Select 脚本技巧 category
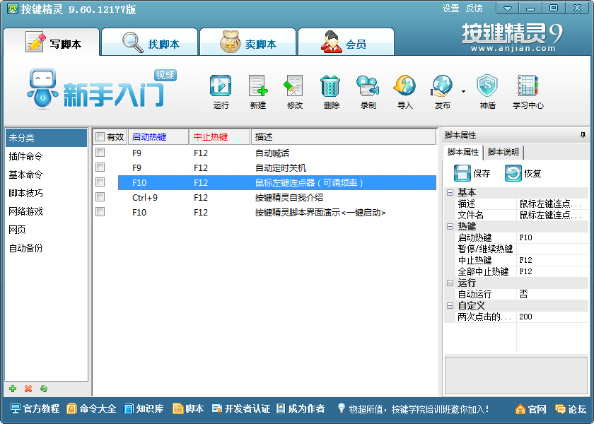The width and height of the screenshot is (594, 424). [46, 193]
